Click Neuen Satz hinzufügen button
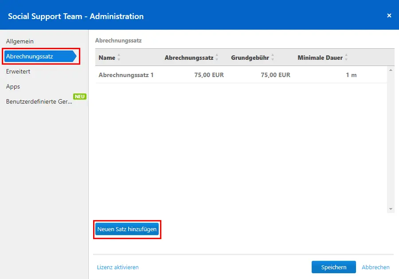 click(x=127, y=229)
